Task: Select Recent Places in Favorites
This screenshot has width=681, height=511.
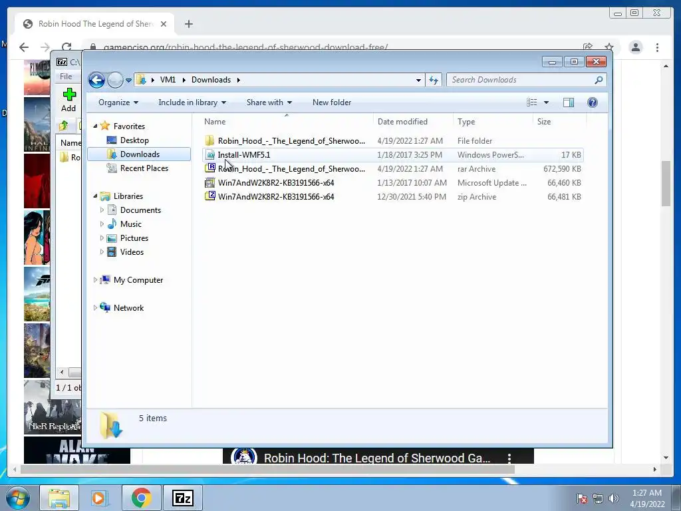Action: (144, 168)
